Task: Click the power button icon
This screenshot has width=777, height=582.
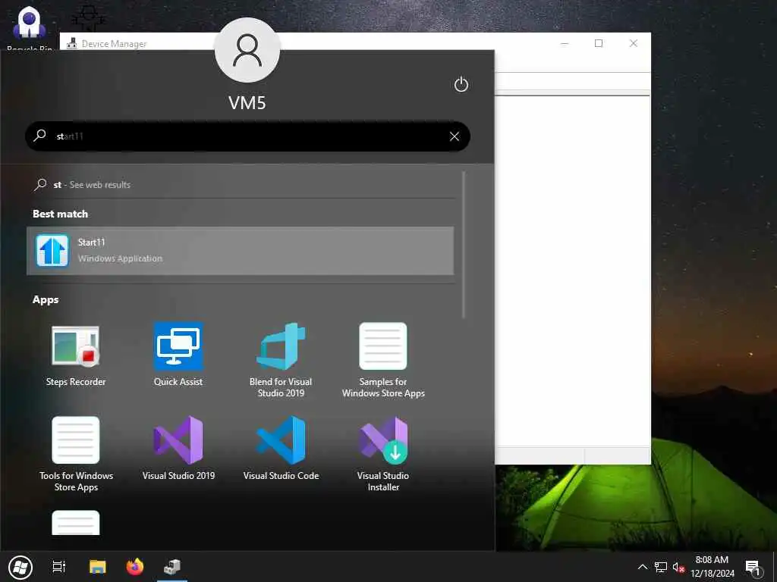Action: point(461,85)
